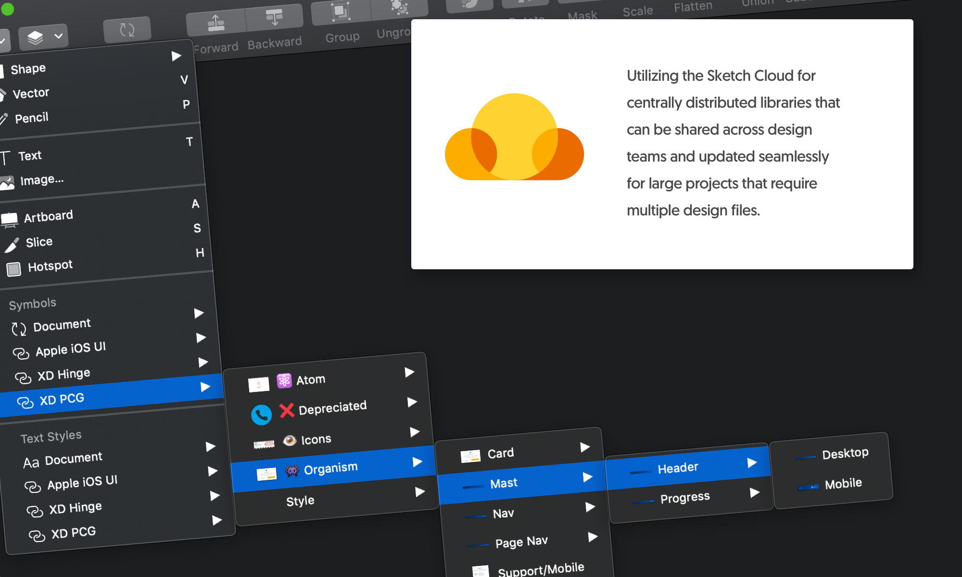Expand the Icons submenu
Viewport: 962px width, 577px height.
(316, 439)
